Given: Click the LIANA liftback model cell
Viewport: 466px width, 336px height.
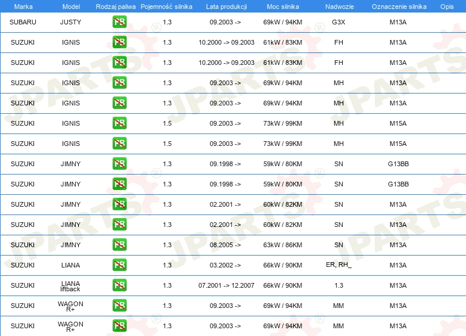Looking at the screenshot, I should (70, 286).
